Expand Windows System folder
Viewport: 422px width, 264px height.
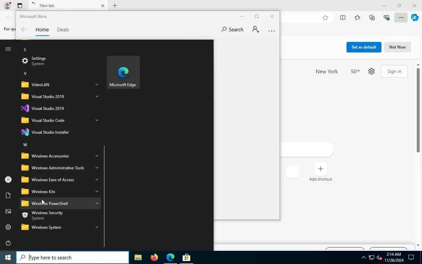pyautogui.click(x=60, y=227)
